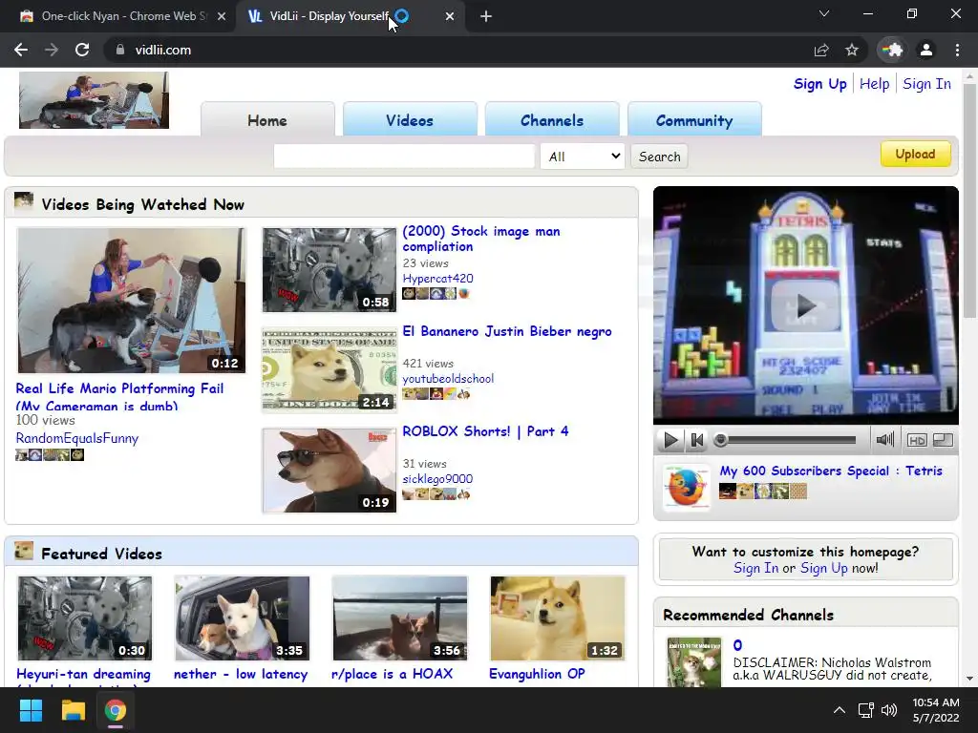The height and width of the screenshot is (733, 978).
Task: Open the Community tab
Action: tap(694, 120)
